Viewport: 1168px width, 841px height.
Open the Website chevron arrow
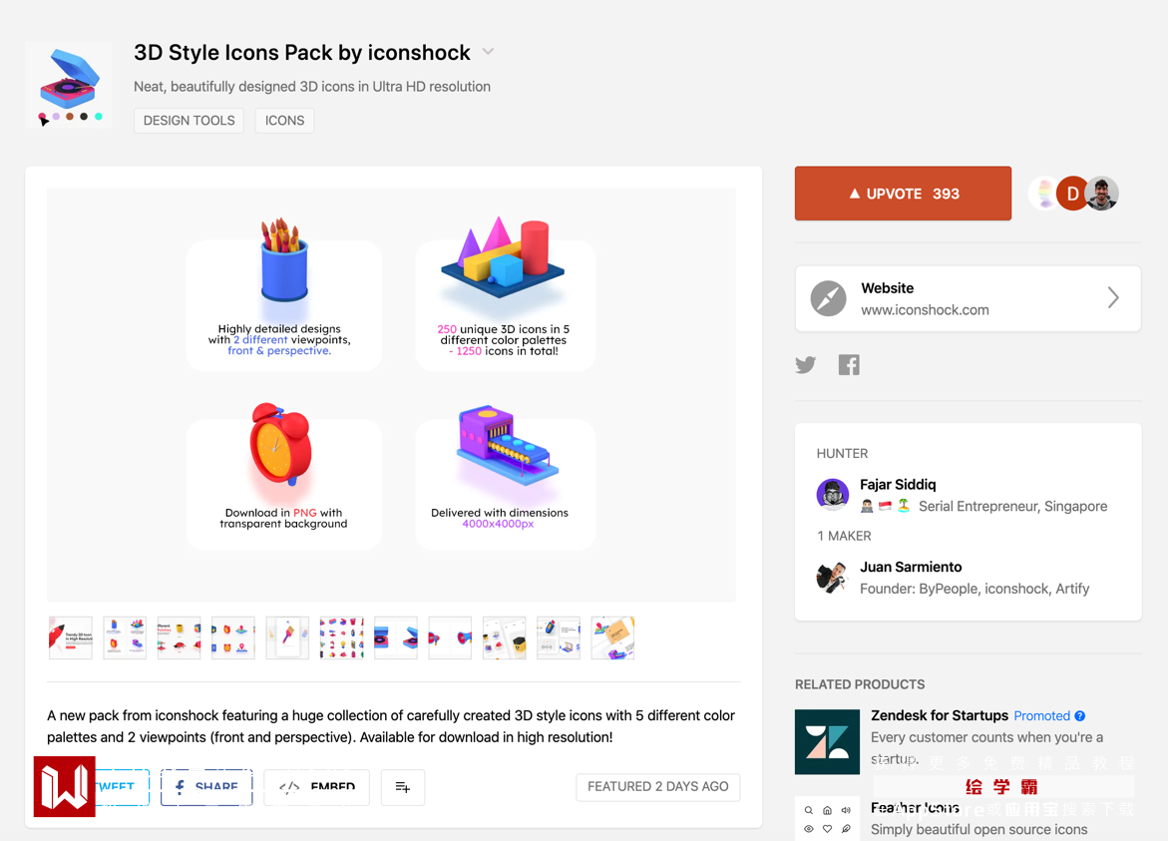click(x=1113, y=298)
